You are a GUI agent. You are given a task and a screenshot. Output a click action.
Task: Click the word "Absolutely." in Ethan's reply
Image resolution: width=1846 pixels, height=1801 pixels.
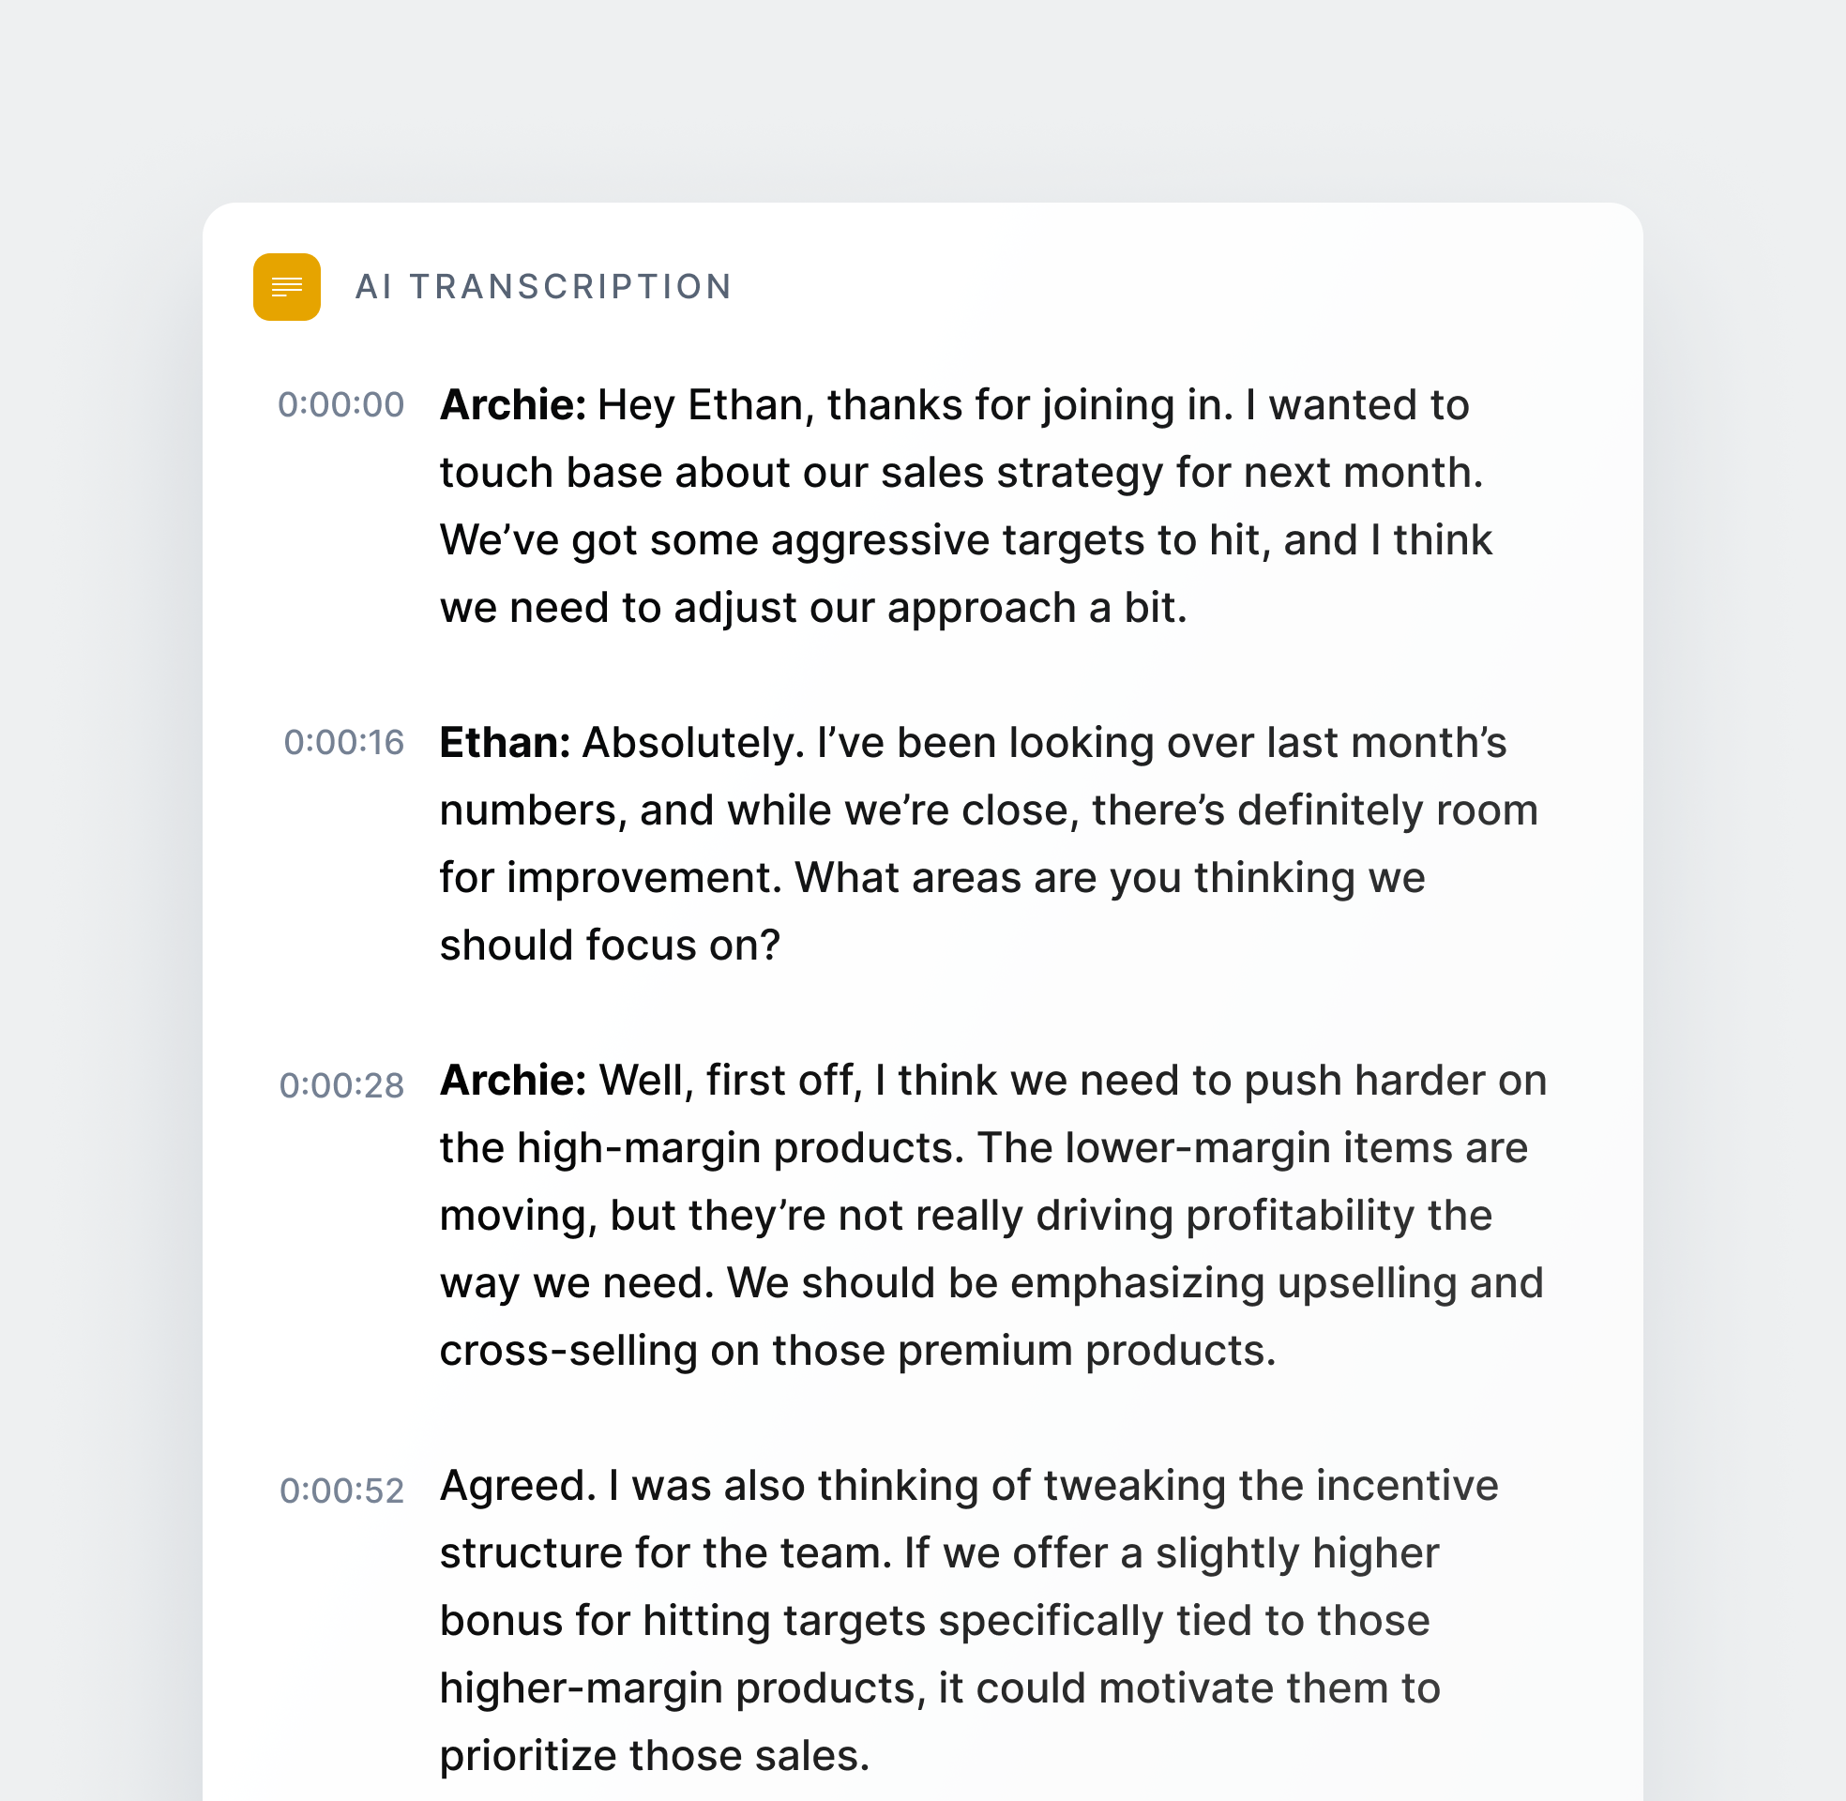[693, 743]
